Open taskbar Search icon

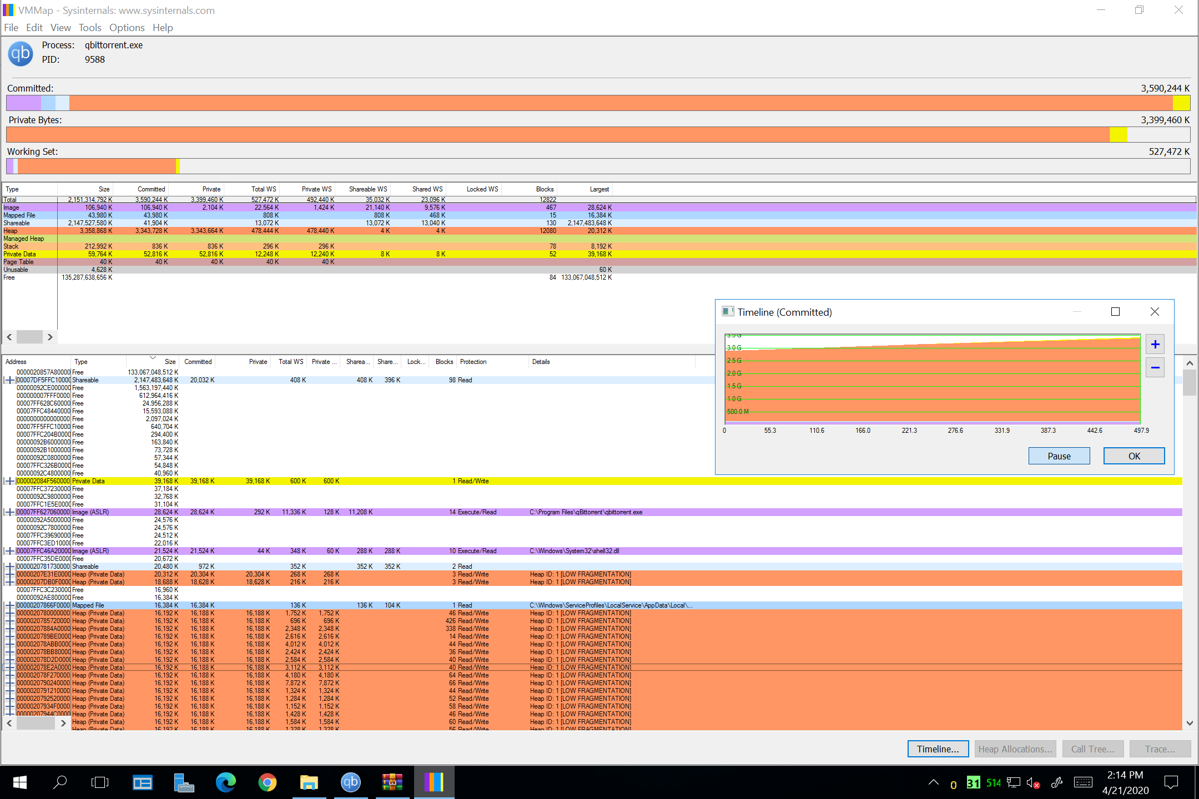(59, 782)
